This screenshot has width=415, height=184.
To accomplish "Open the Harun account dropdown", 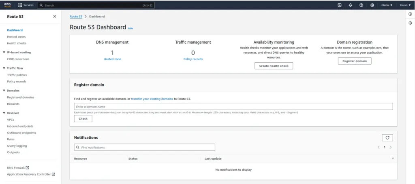I will (x=405, y=5).
